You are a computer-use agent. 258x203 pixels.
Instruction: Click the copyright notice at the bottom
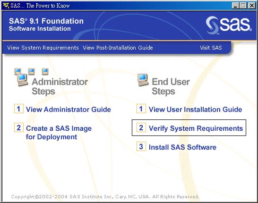[x=105, y=196]
